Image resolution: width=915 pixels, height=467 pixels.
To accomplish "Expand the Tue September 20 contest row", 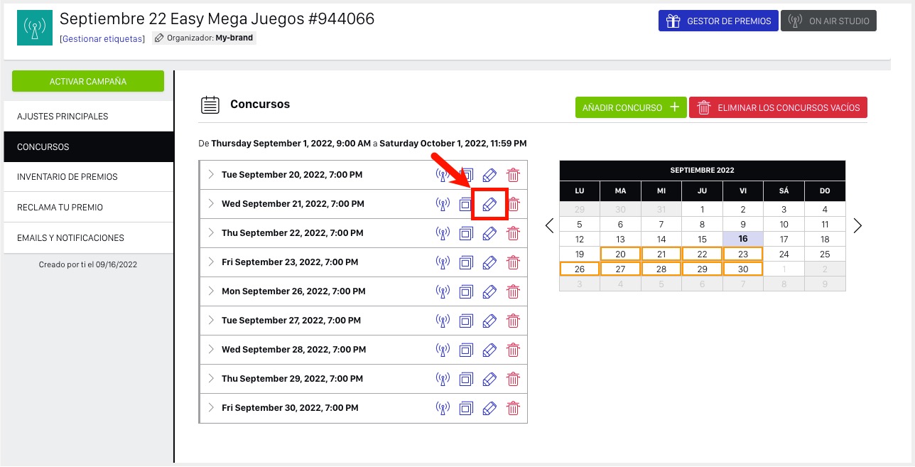I will click(211, 174).
